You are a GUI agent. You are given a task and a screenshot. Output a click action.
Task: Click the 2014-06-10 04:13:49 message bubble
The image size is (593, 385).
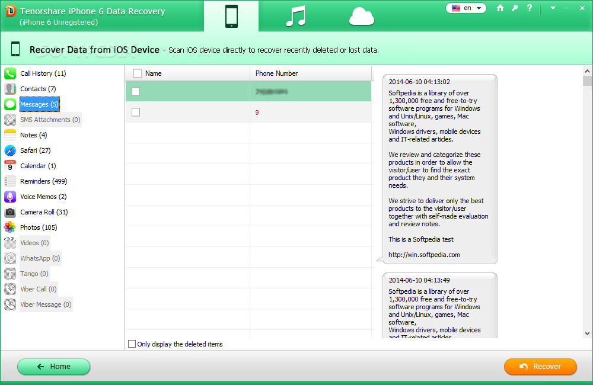pyautogui.click(x=440, y=305)
